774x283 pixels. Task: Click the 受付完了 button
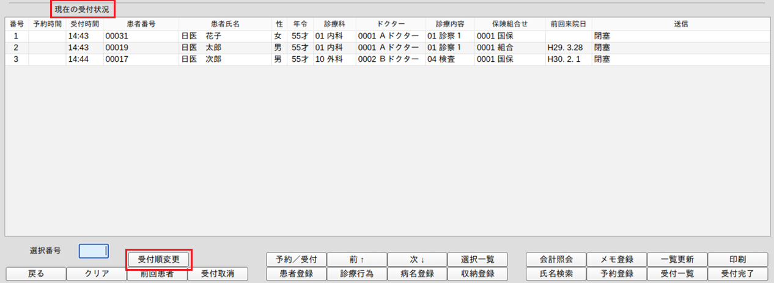(x=737, y=274)
